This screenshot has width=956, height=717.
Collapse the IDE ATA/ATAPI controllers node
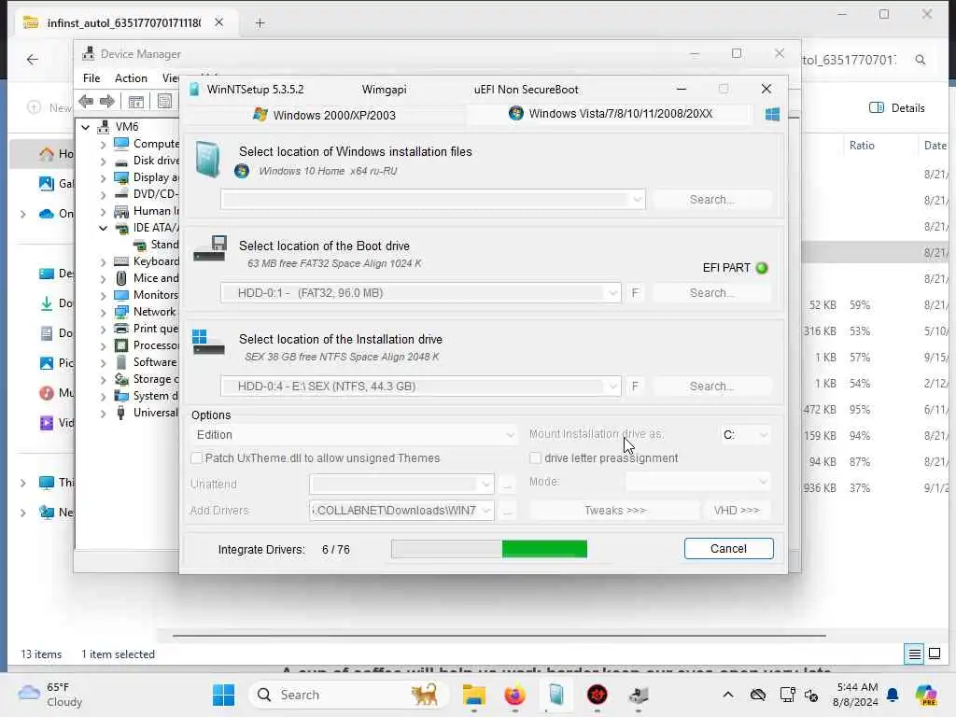[x=103, y=228]
